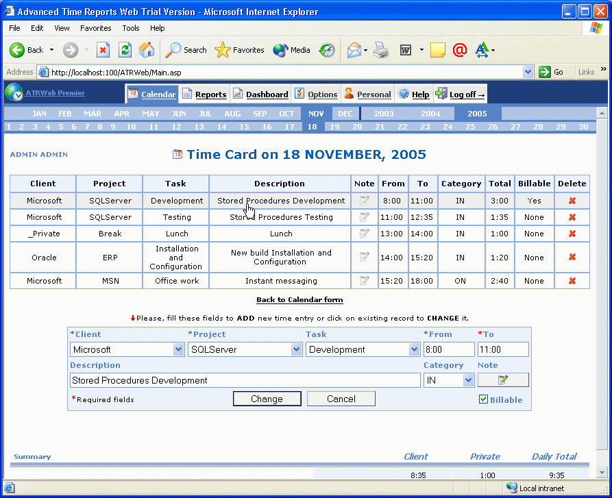The width and height of the screenshot is (612, 498).
Task: Select day 19 in the day bar
Action: point(335,126)
